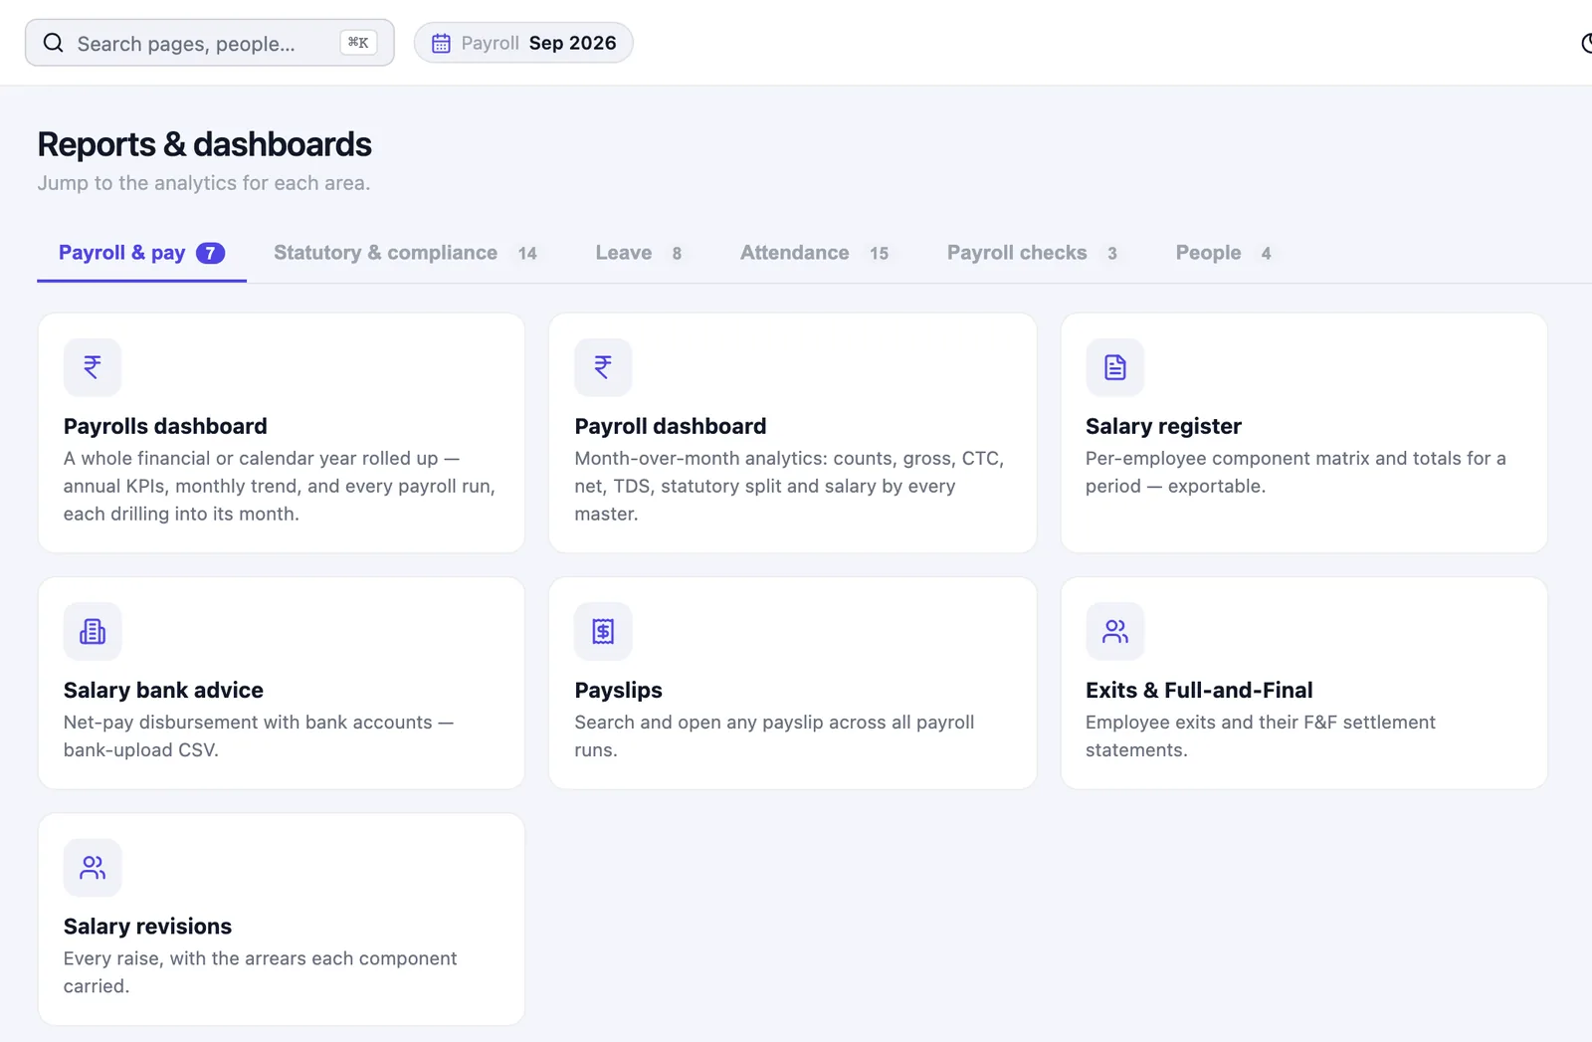Click 'Every raise, with the arrears' description
This screenshot has height=1042, width=1592.
point(260,972)
